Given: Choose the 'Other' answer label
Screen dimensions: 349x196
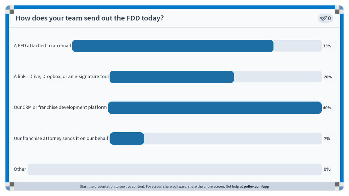Looking at the screenshot, I should coord(20,169).
